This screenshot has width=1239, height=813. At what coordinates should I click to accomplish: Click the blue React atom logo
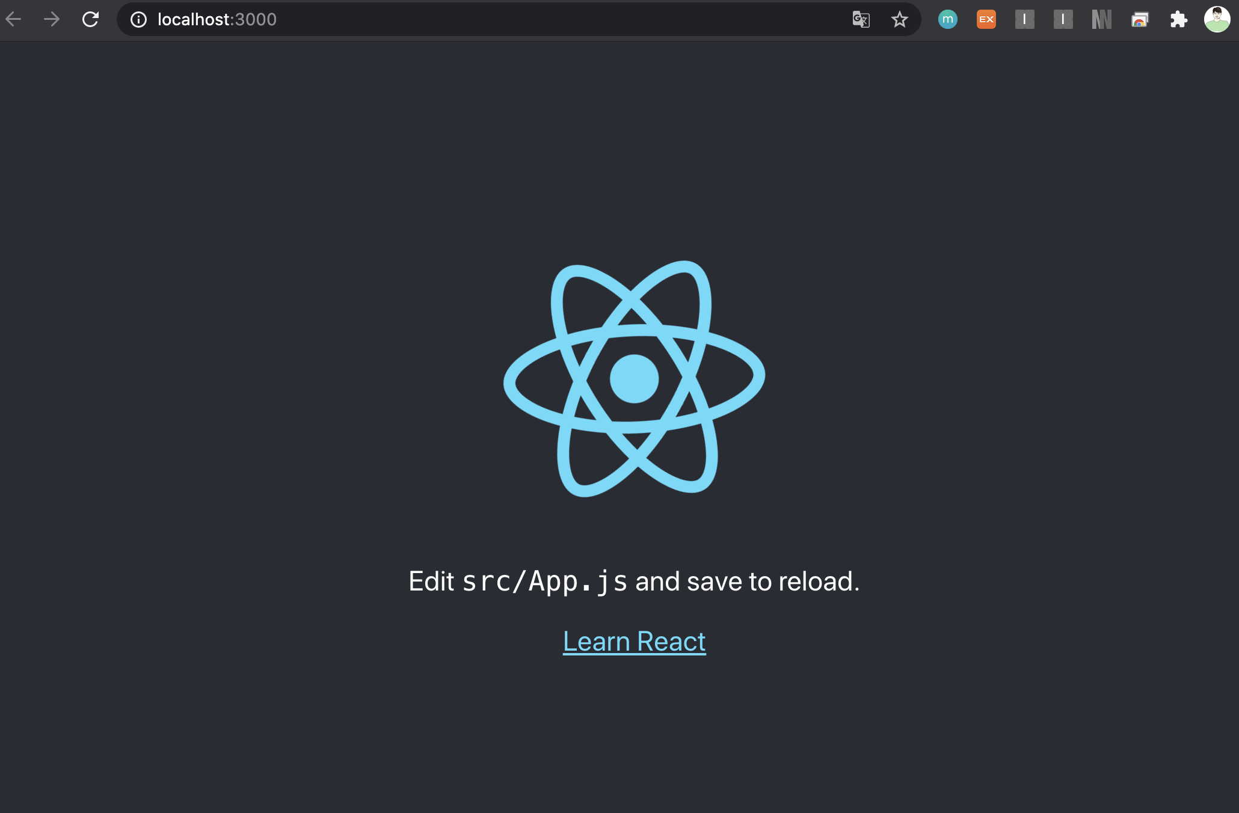(x=634, y=378)
